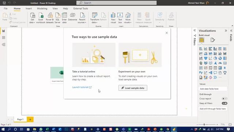Viewport: 234px width, 132px height.
Task: Select Q&A visual speech bubble
Action: point(215,73)
